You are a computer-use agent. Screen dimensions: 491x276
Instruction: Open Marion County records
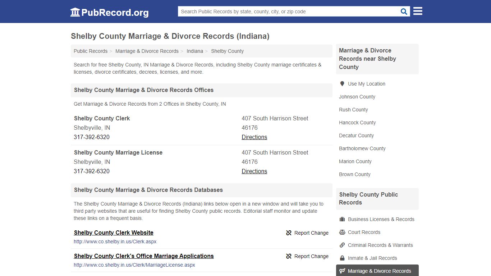(355, 161)
